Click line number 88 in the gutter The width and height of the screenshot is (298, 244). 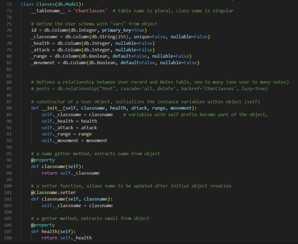click(x=9, y=108)
